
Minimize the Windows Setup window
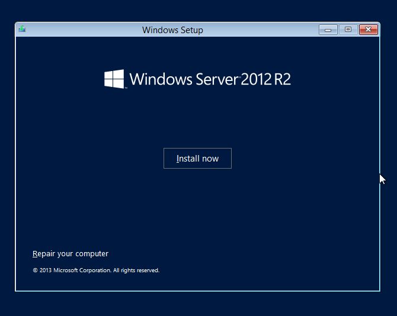point(328,30)
